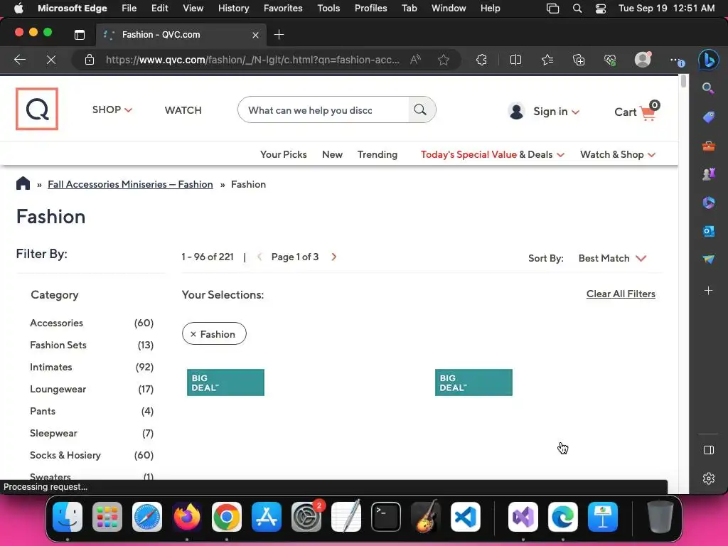Click the WATCH link
728x546 pixels.
click(x=183, y=110)
